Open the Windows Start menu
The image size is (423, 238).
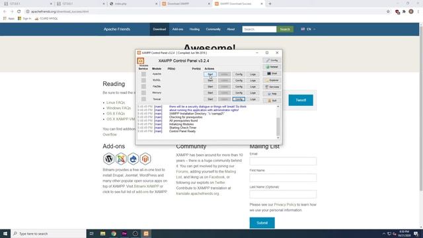click(x=5, y=233)
